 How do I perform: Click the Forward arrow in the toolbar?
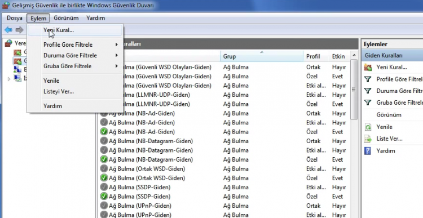click(19, 30)
